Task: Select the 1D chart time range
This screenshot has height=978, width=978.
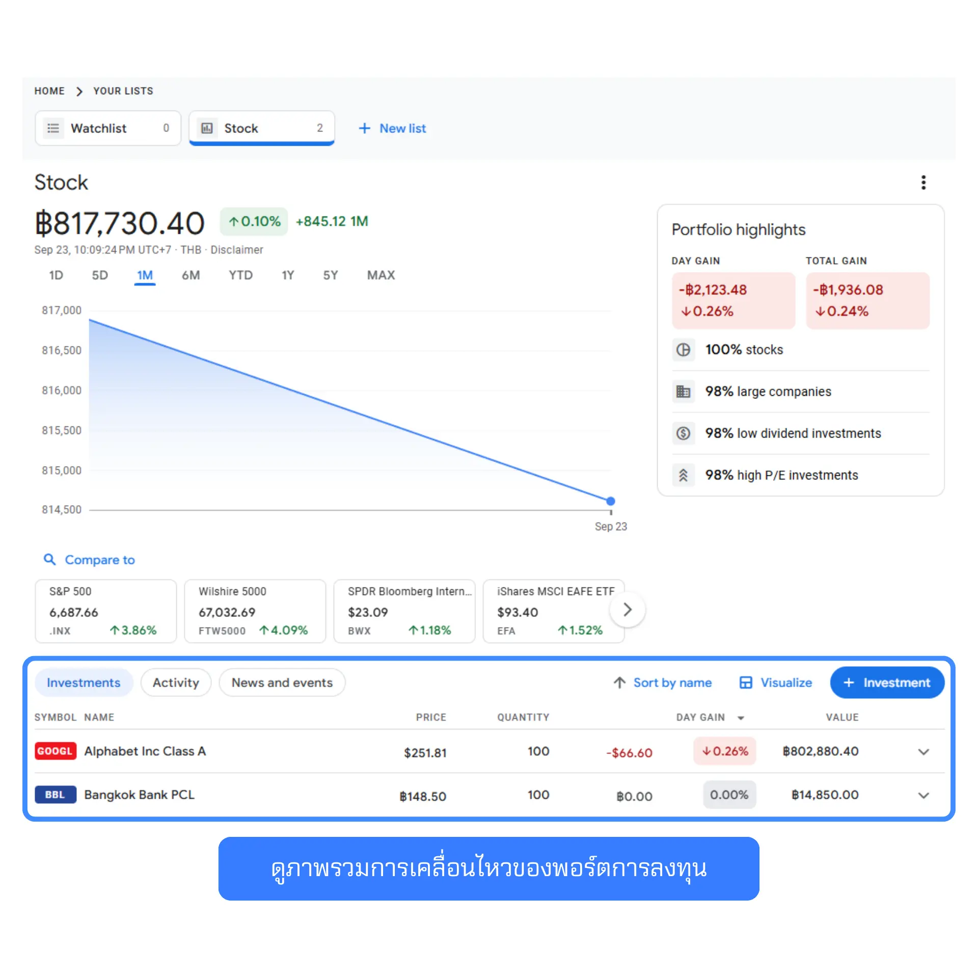Action: click(56, 275)
